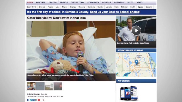This screenshot has width=182, height=102.
Task: Play the Everyday Hero video
Action: [x=136, y=31]
